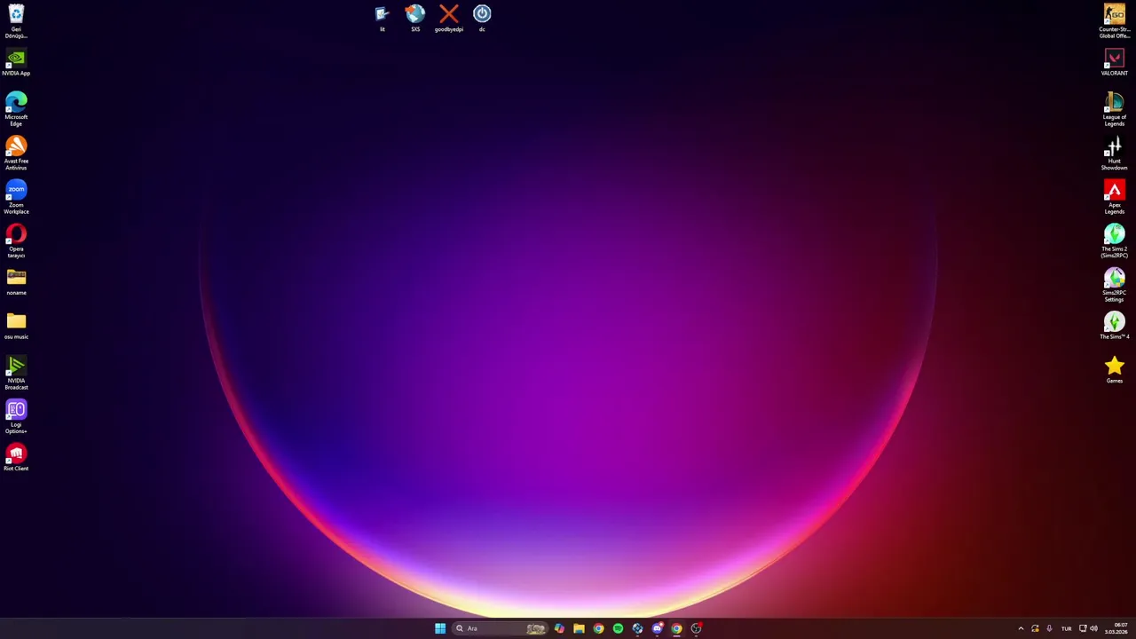
Task: Launch NVIDIA Broadcast shortcut
Action: click(16, 373)
